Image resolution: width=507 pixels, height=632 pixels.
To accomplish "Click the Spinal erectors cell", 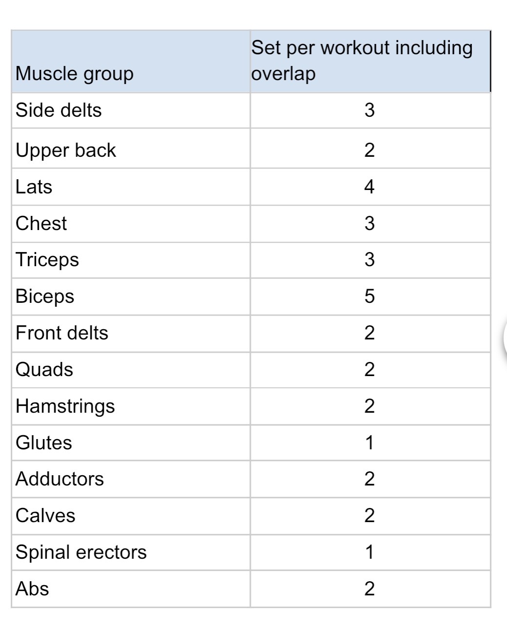I will tap(131, 552).
